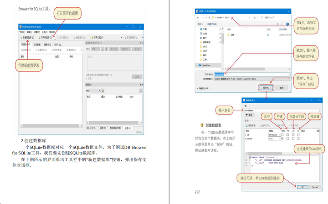
Task: Click the 删除字段 (Remove Field) button
Action: 265,125
